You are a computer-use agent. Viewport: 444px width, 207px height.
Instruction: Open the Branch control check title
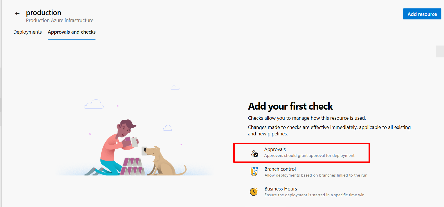click(280, 169)
